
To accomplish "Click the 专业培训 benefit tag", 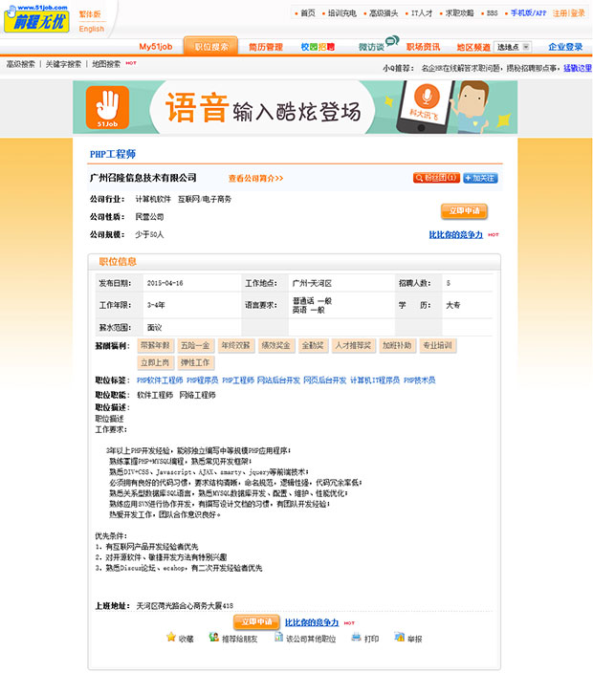I will [437, 345].
